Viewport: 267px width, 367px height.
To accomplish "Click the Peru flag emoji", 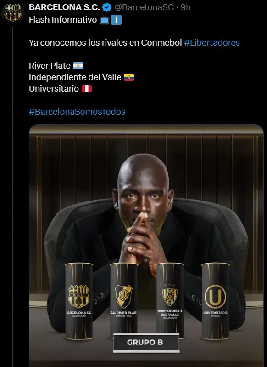I will (x=87, y=89).
